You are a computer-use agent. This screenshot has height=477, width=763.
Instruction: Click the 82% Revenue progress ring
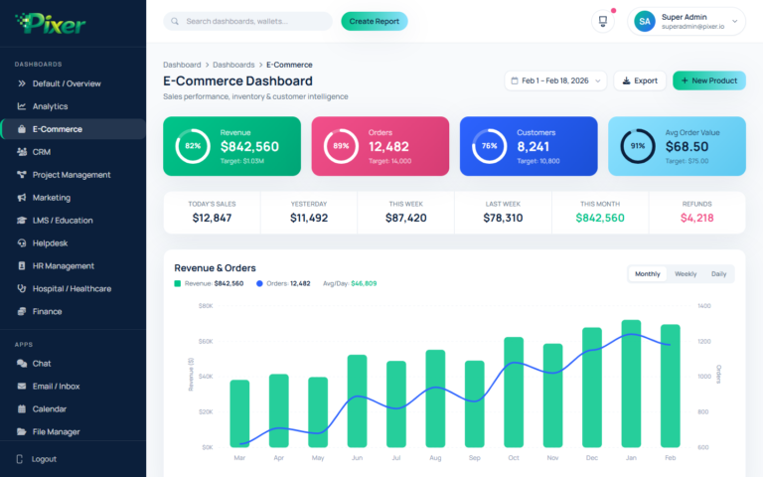pyautogui.click(x=193, y=146)
